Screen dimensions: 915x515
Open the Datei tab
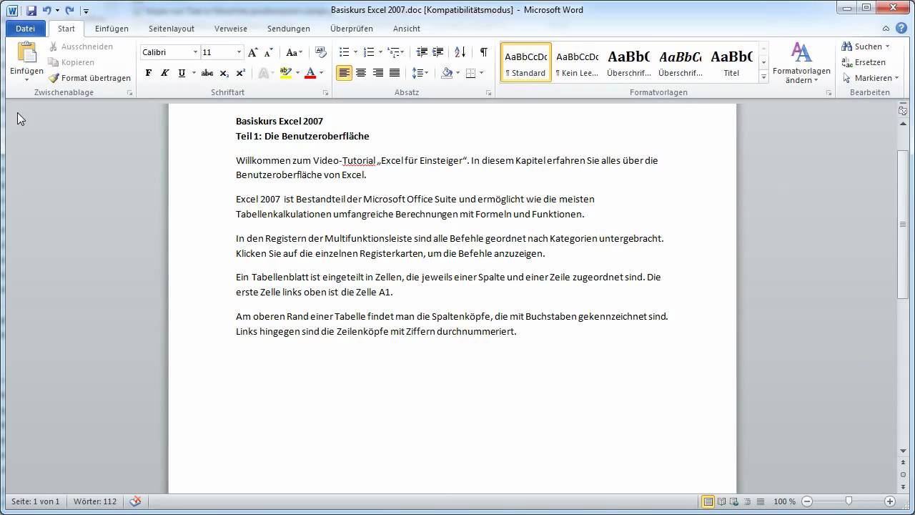25,29
